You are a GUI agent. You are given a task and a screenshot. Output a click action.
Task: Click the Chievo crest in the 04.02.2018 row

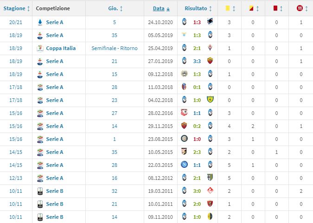pyautogui.click(x=210, y=100)
